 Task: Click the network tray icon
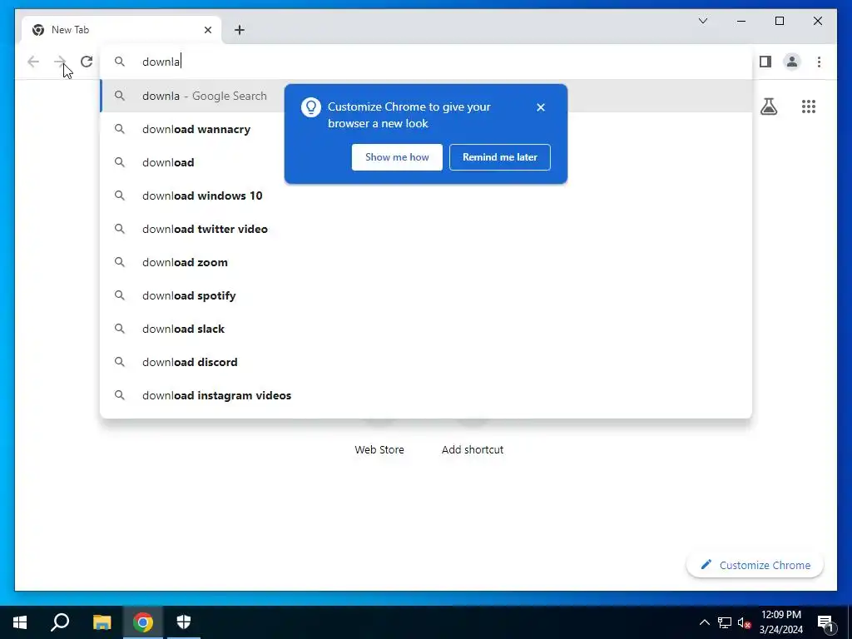[x=725, y=622]
